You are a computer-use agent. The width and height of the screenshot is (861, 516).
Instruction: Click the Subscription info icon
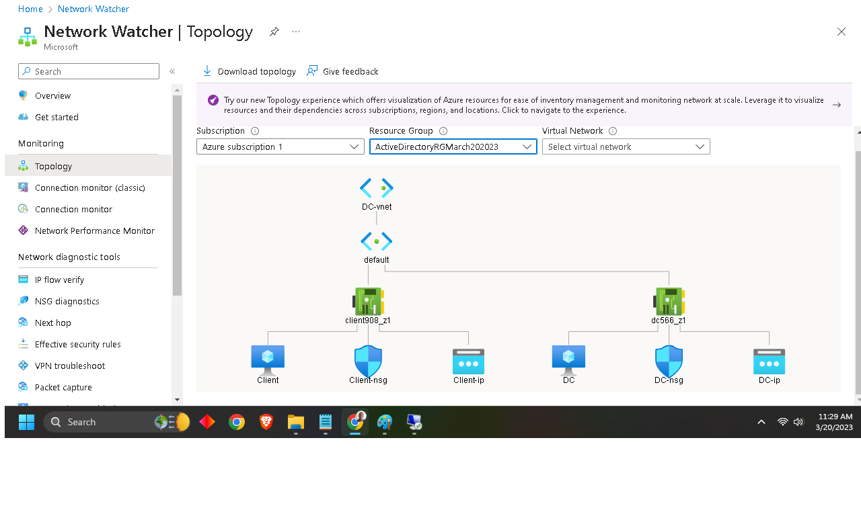(255, 131)
